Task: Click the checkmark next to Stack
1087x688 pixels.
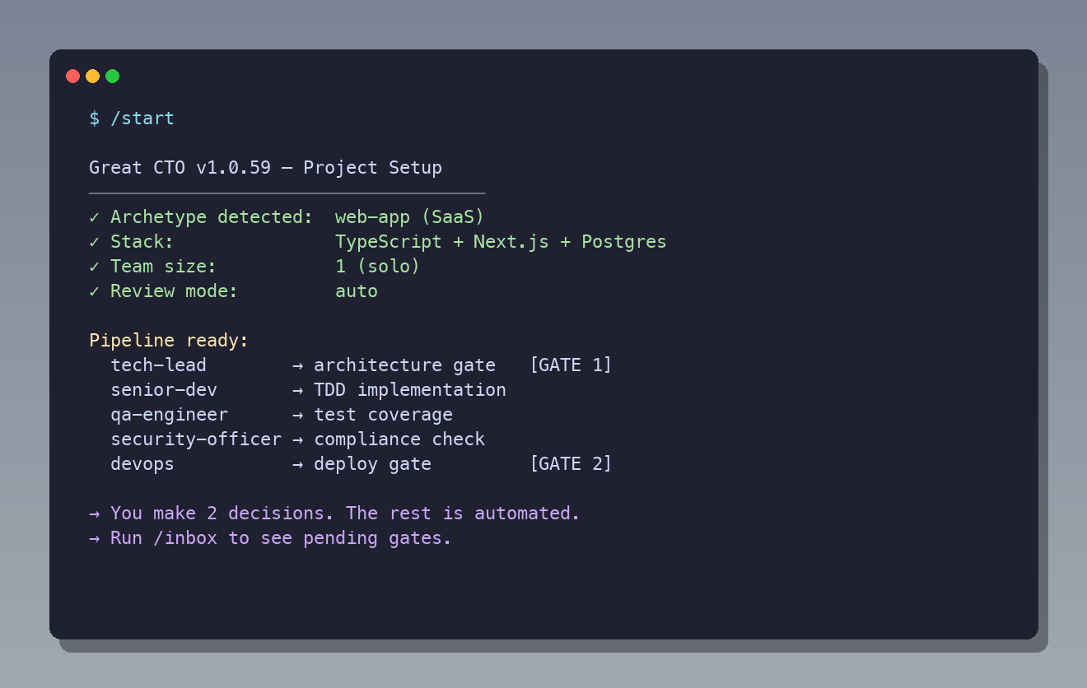Action: pyautogui.click(x=94, y=242)
